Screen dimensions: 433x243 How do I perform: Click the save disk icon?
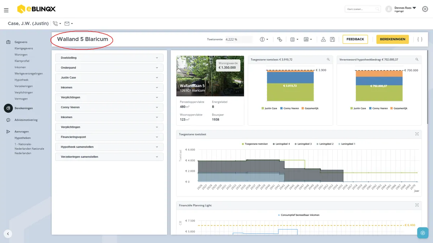click(332, 39)
